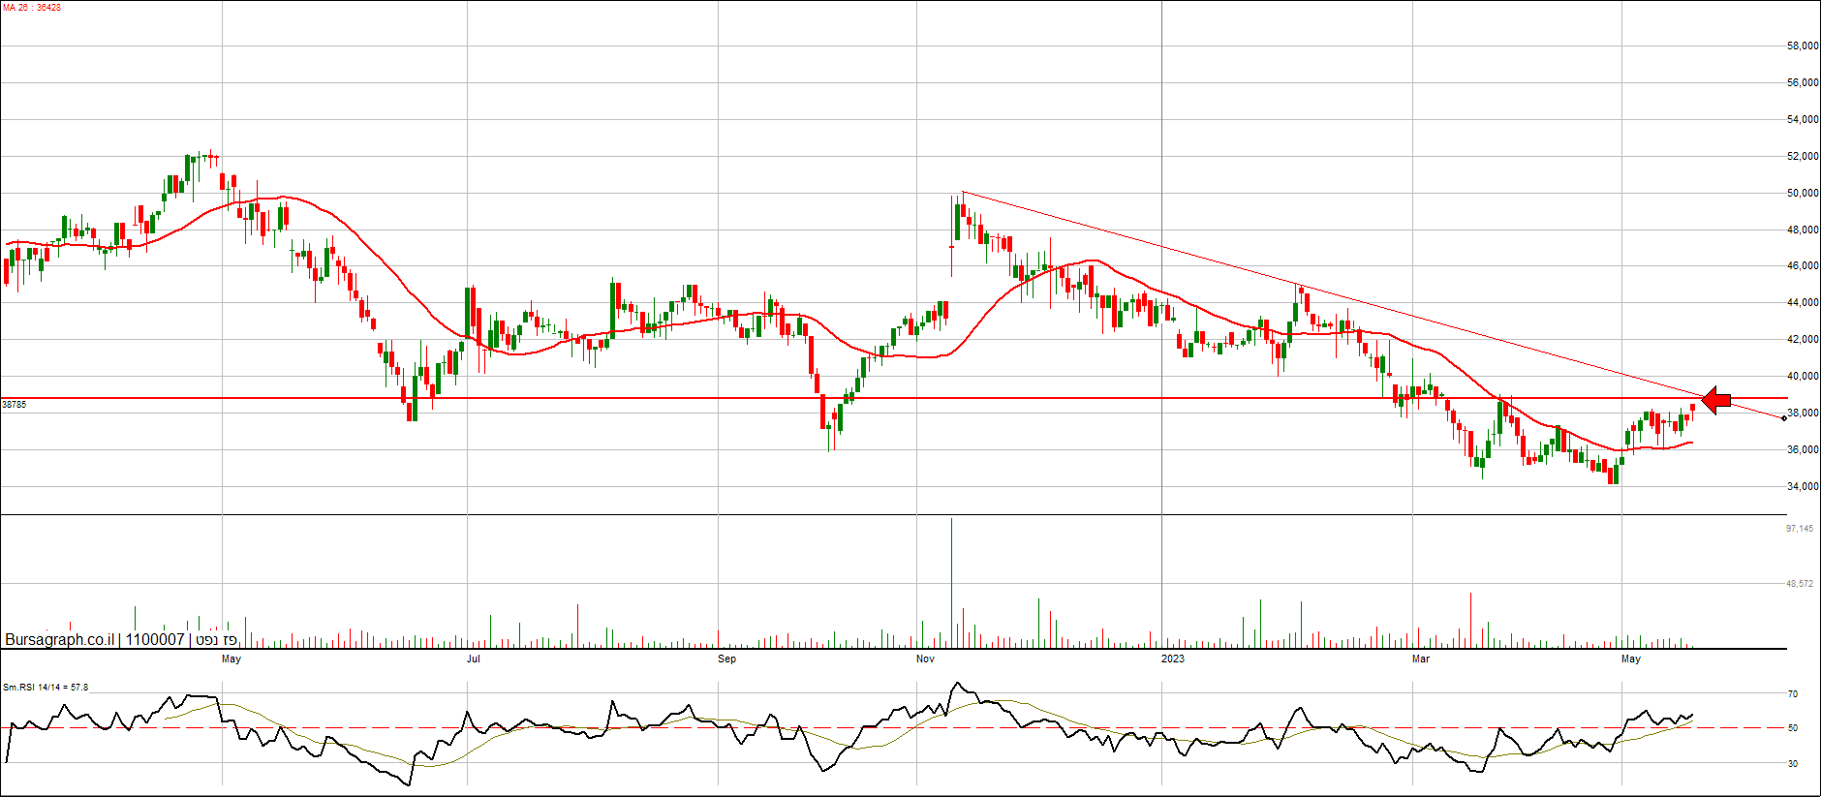Click the Nov label on time axis
1821x797 pixels.
point(925,659)
